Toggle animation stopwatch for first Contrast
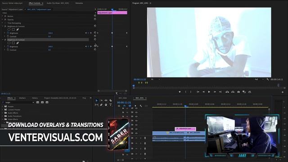Viewport: 288px width, 162px height. (x=8, y=36)
